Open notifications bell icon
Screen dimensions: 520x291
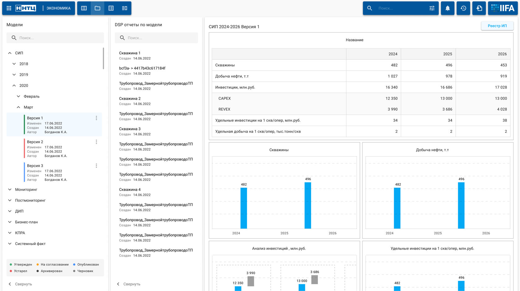(448, 8)
